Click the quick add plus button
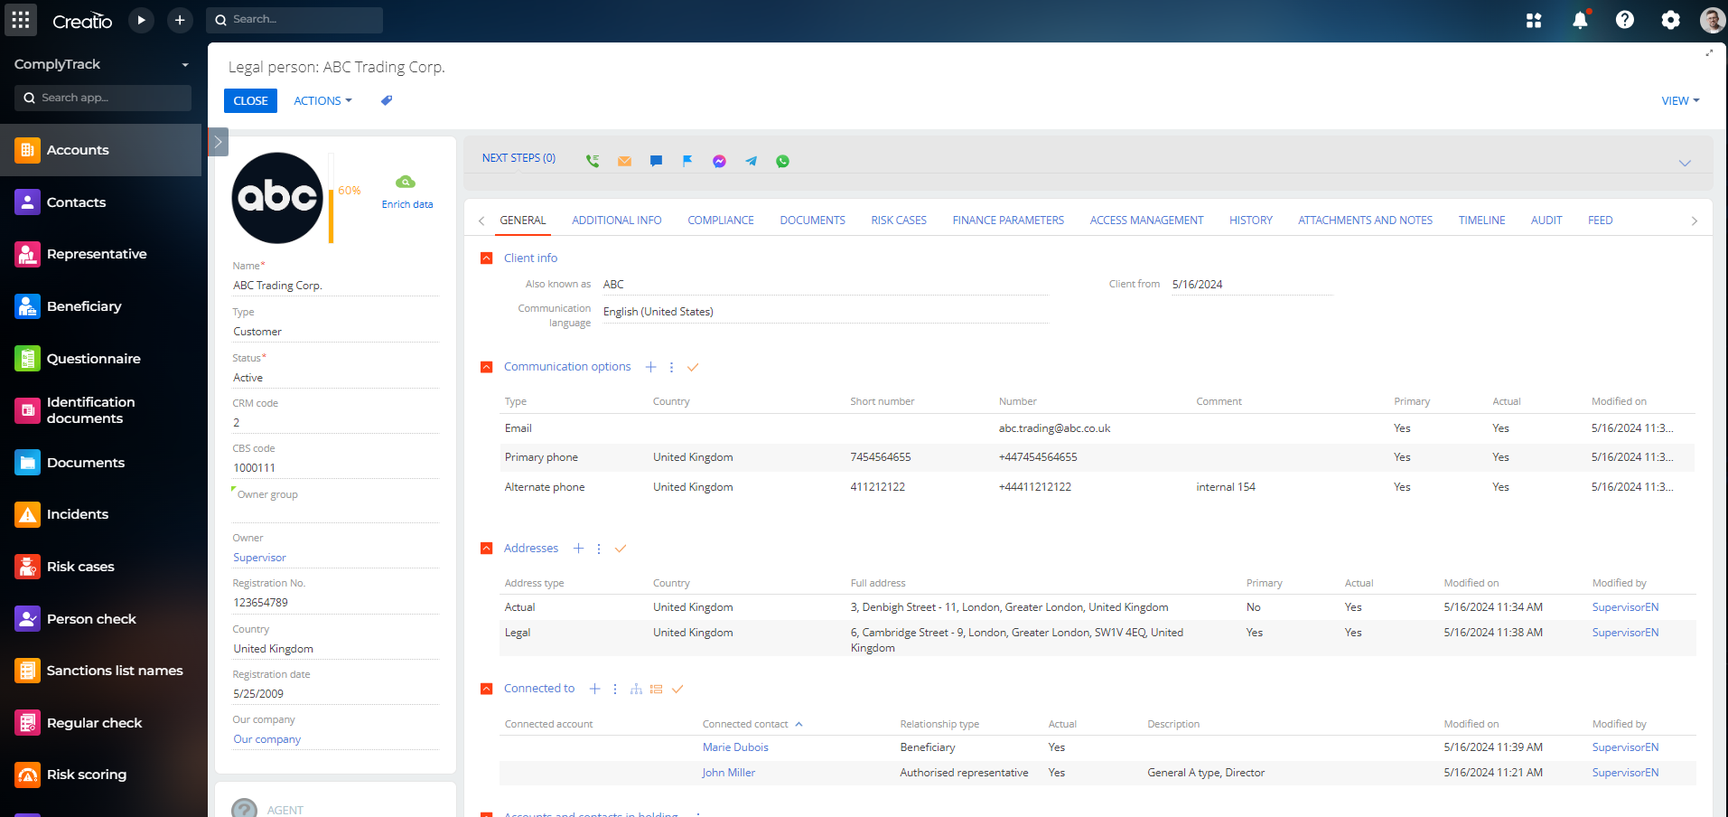The width and height of the screenshot is (1728, 817). 180,20
